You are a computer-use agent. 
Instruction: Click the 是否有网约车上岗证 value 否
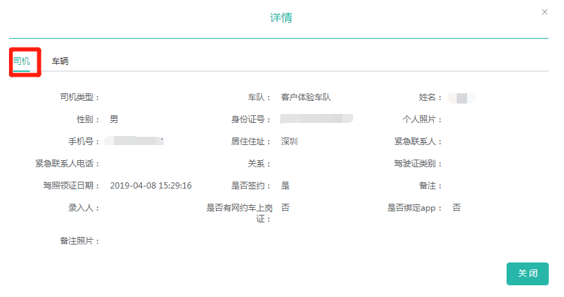[x=285, y=208]
